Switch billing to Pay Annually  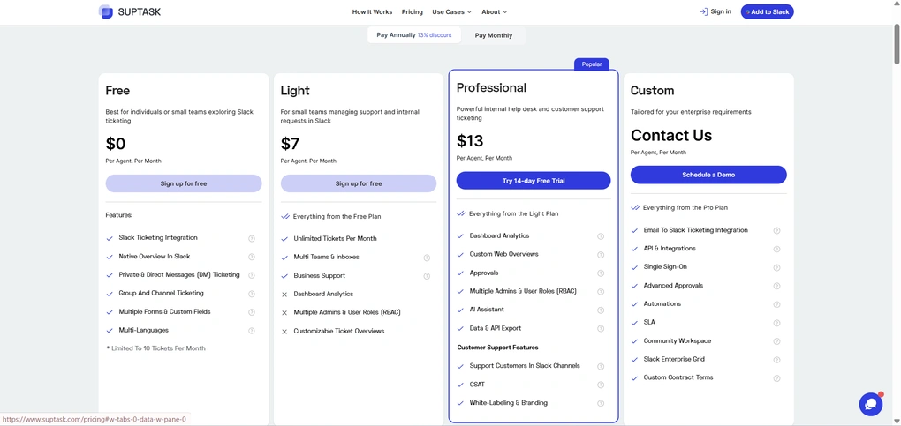coord(413,35)
